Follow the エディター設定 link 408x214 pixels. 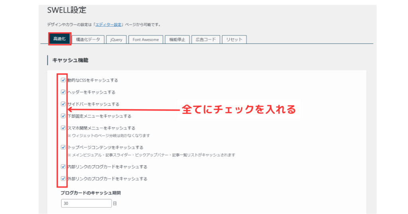(x=108, y=25)
